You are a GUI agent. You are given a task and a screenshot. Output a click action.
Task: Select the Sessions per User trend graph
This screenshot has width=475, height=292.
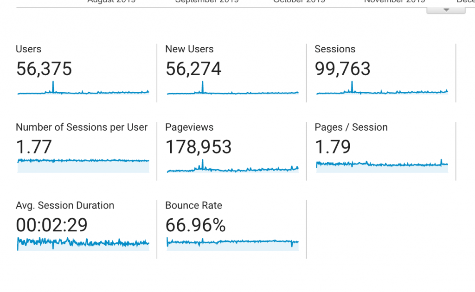pyautogui.click(x=83, y=165)
